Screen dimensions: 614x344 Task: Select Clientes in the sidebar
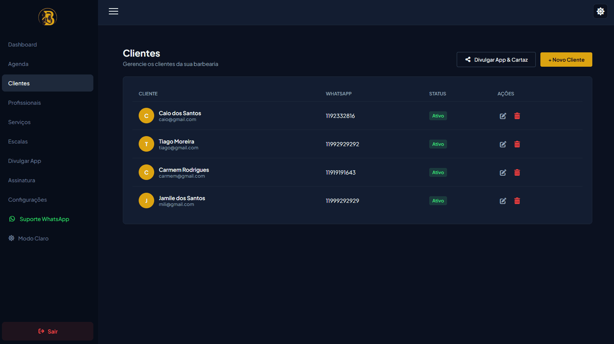(48, 83)
